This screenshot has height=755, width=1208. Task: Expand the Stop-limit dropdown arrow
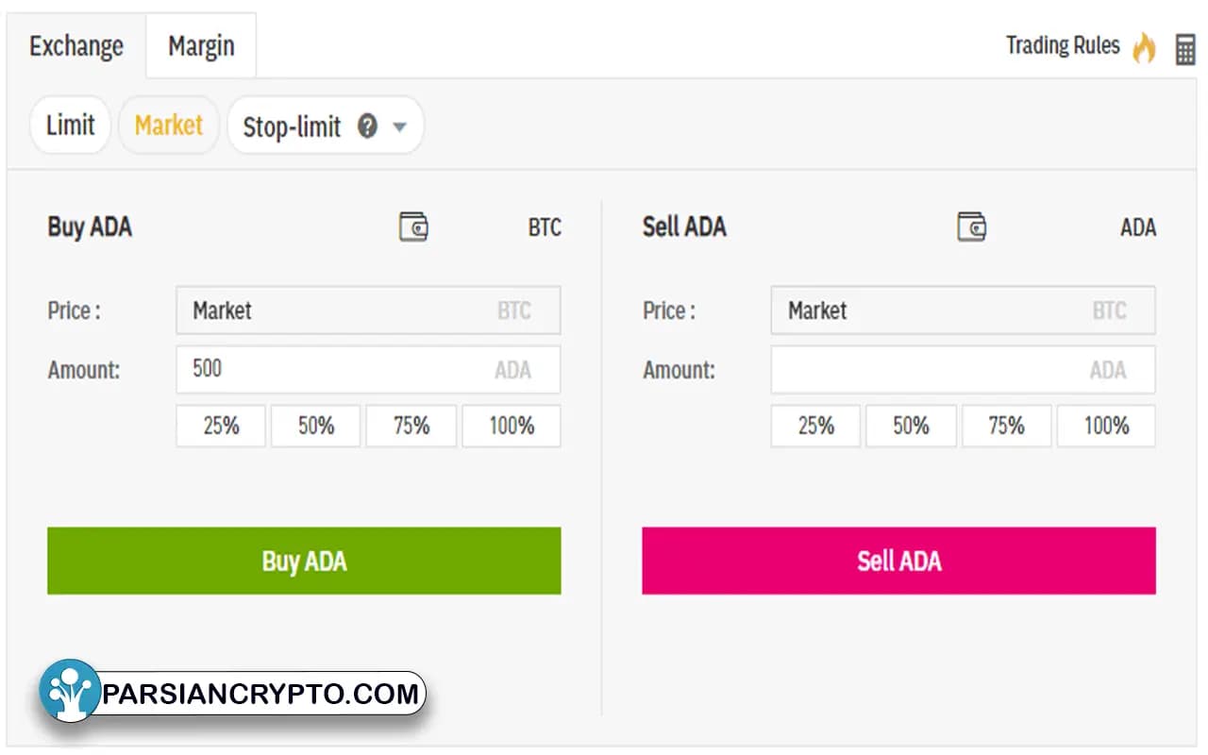399,126
